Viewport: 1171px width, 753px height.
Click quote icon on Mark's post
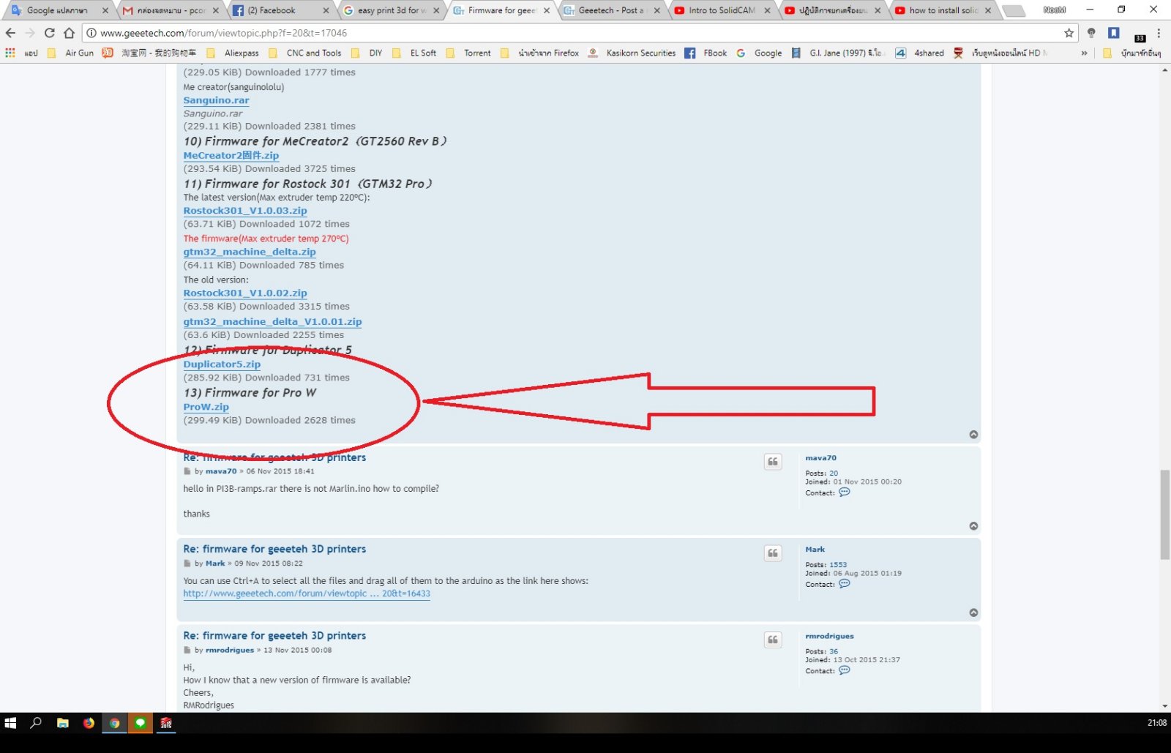pyautogui.click(x=773, y=553)
